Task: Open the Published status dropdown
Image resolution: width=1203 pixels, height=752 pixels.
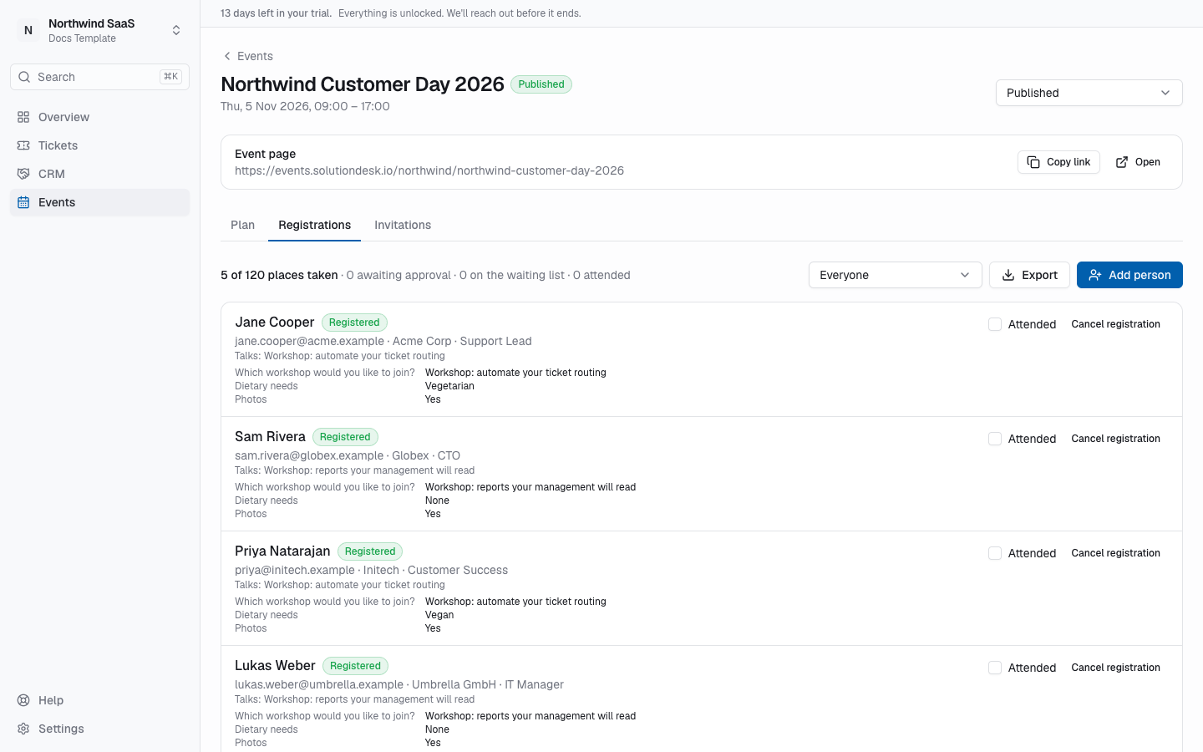Action: click(1089, 93)
